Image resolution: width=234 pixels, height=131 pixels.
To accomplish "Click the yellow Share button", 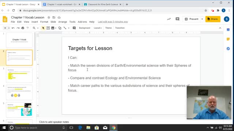I will click(x=213, y=19).
